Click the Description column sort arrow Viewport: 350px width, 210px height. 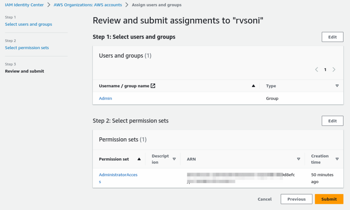(174, 159)
